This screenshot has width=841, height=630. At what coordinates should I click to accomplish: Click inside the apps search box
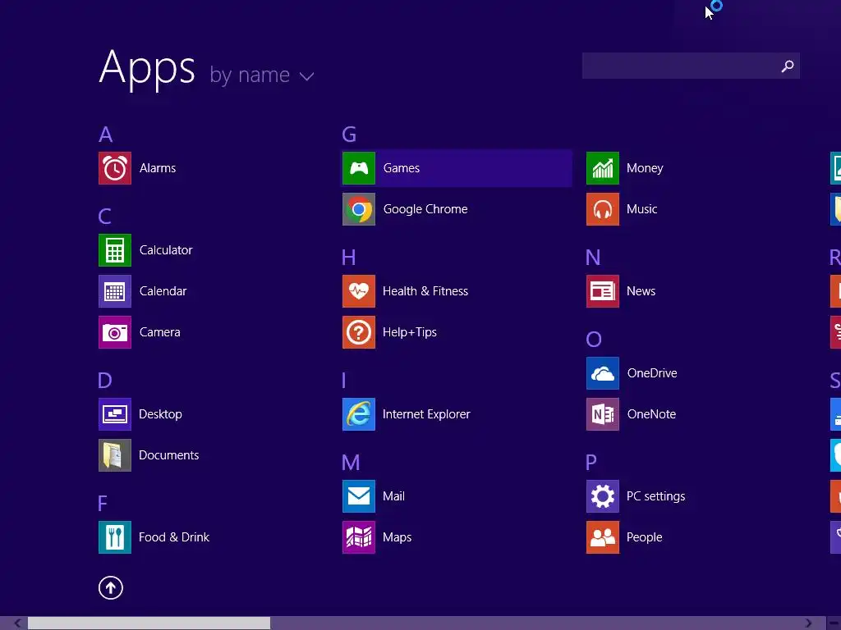pyautogui.click(x=691, y=66)
